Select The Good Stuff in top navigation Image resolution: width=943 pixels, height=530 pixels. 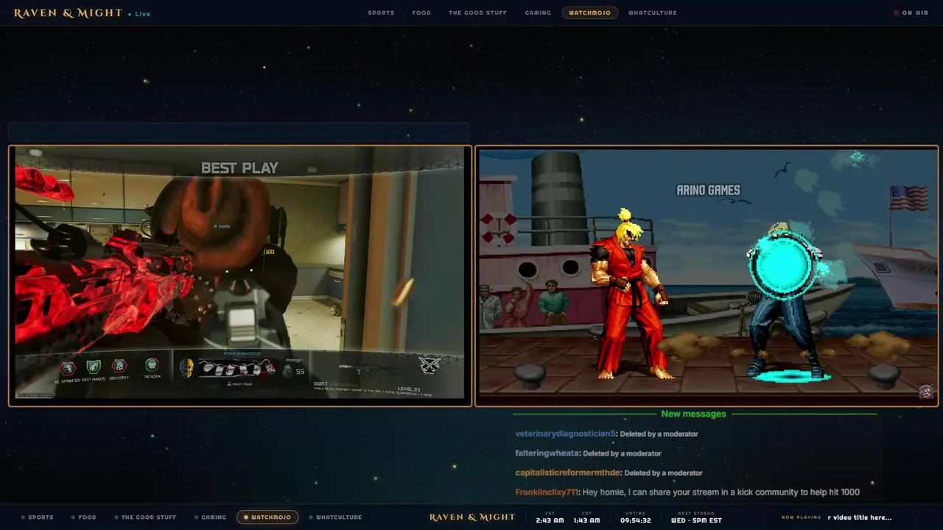click(x=477, y=13)
